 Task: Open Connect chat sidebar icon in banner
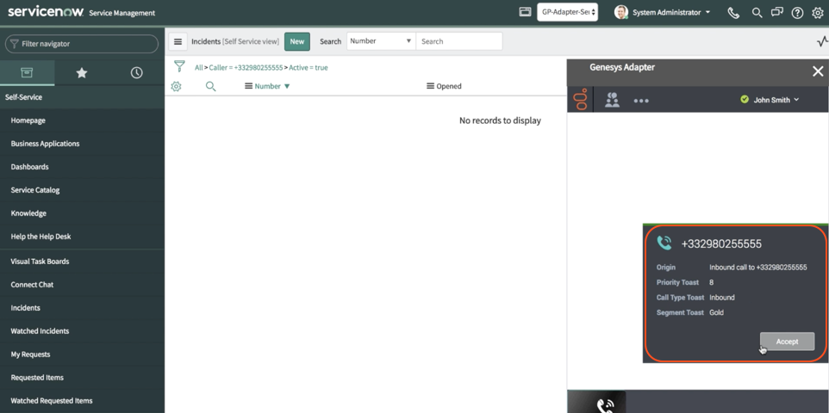[x=776, y=12]
